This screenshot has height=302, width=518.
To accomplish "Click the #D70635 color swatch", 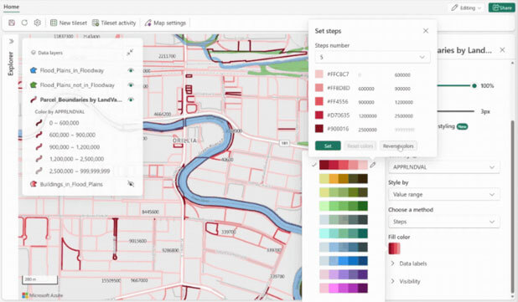I will tap(319, 115).
